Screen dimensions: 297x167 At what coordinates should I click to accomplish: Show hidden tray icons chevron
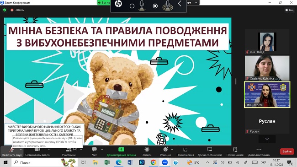207,162
